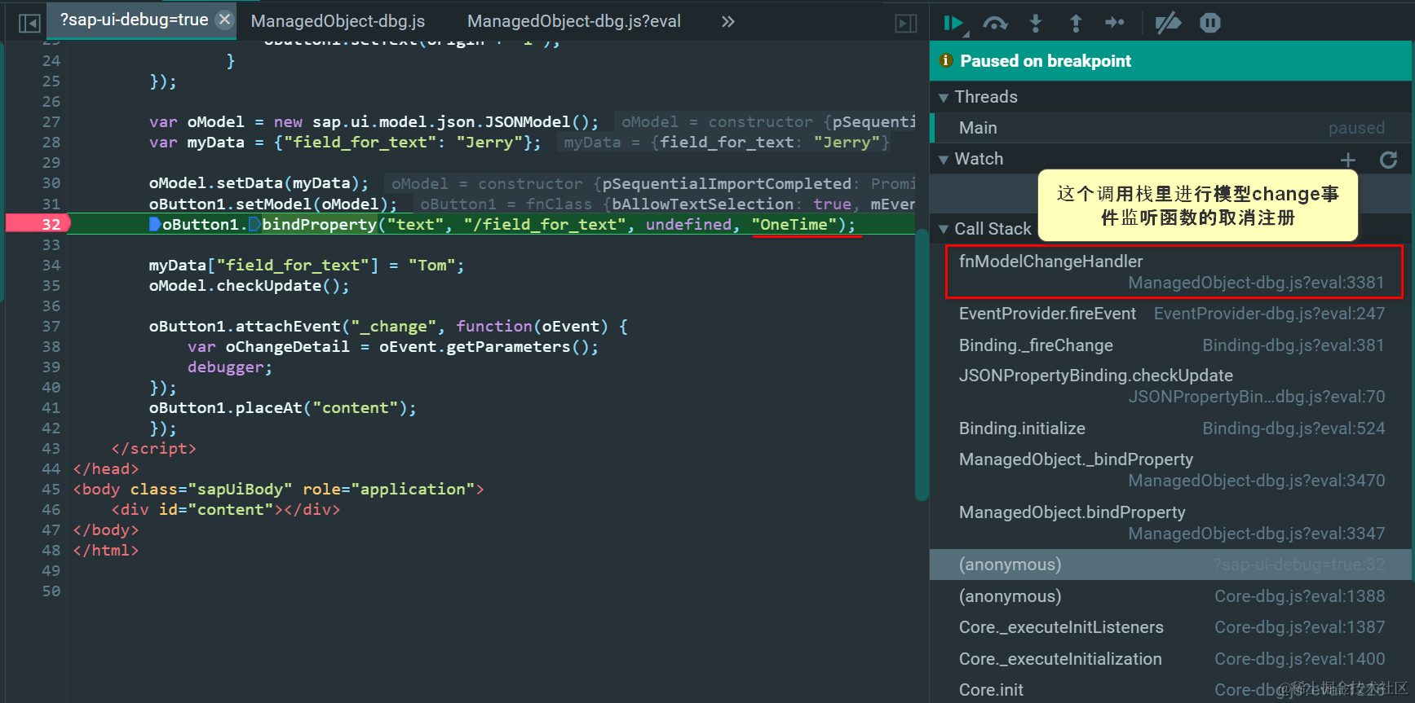Refresh watch expressions
This screenshot has width=1415, height=703.
point(1389,160)
